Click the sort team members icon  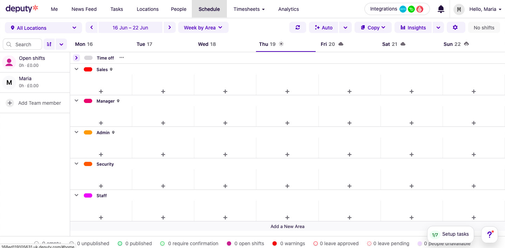49,44
